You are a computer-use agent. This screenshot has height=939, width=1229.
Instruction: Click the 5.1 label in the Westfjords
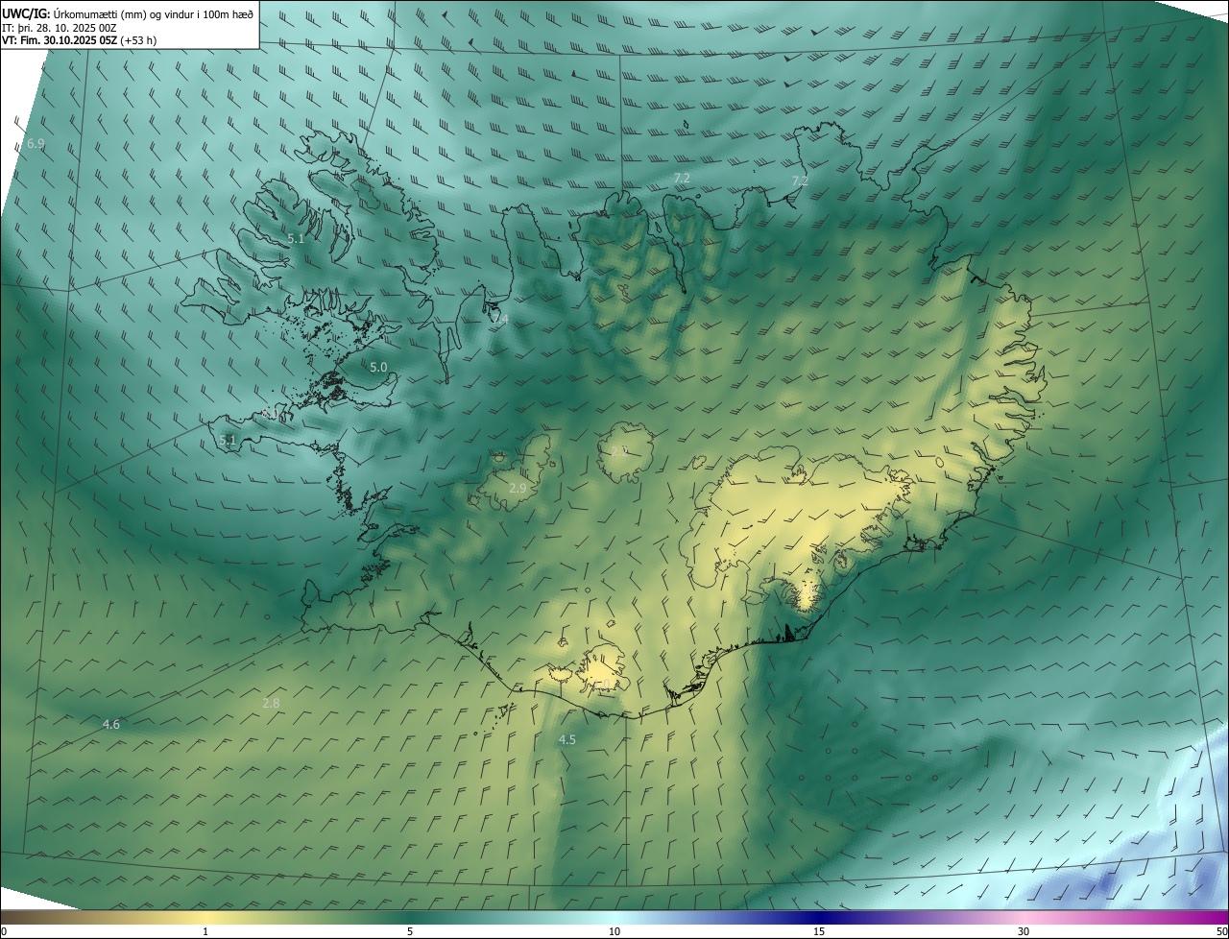296,238
